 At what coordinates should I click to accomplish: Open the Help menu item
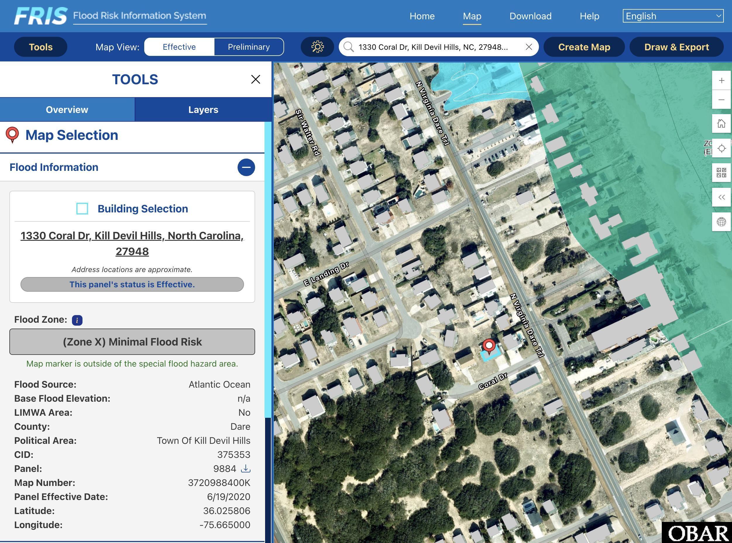coord(589,16)
